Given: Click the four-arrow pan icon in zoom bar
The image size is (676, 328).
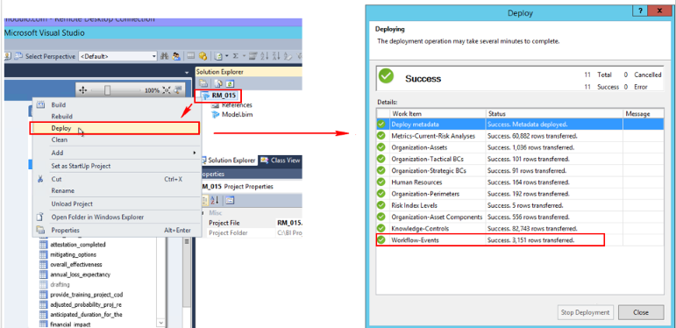Looking at the screenshot, I should [x=83, y=90].
